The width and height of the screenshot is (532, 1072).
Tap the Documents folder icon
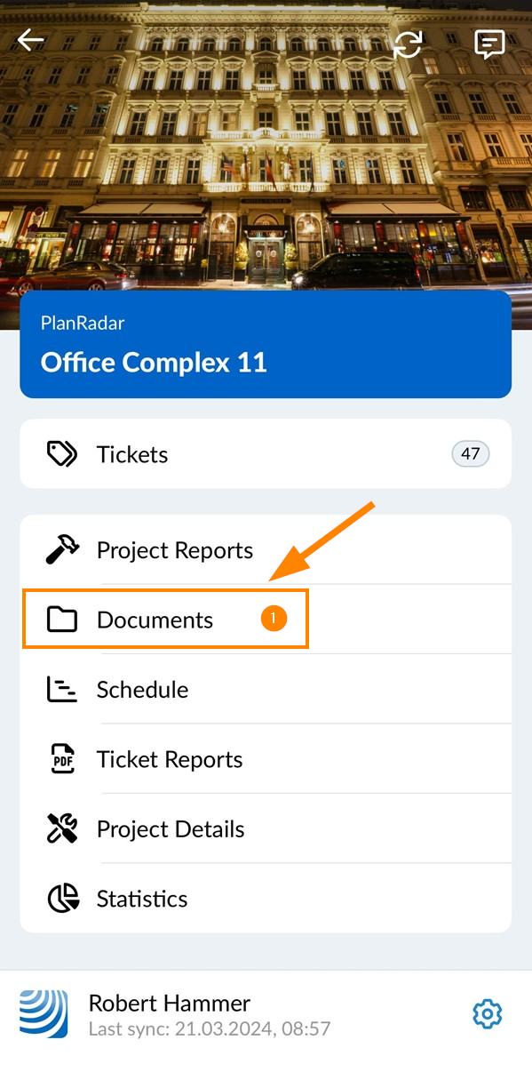tap(62, 620)
